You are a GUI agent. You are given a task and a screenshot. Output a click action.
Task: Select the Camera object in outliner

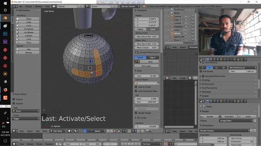click(177, 17)
